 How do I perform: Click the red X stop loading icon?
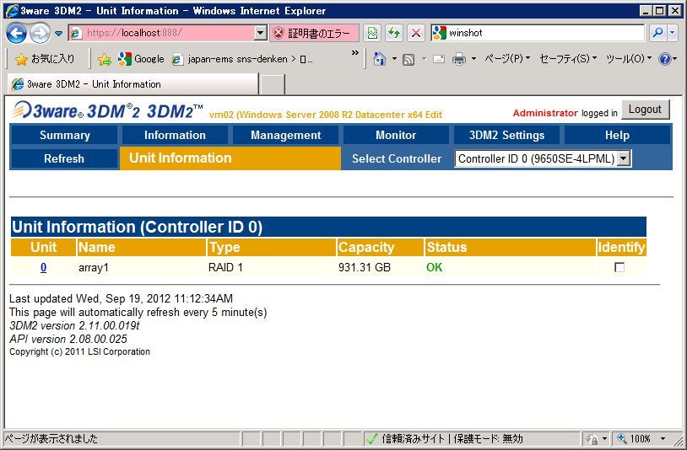[416, 33]
